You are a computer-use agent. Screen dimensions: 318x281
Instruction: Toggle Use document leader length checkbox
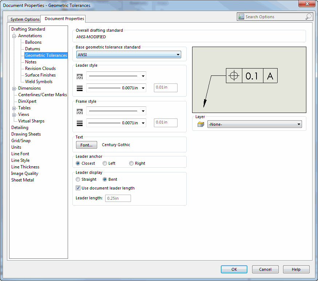(78, 188)
